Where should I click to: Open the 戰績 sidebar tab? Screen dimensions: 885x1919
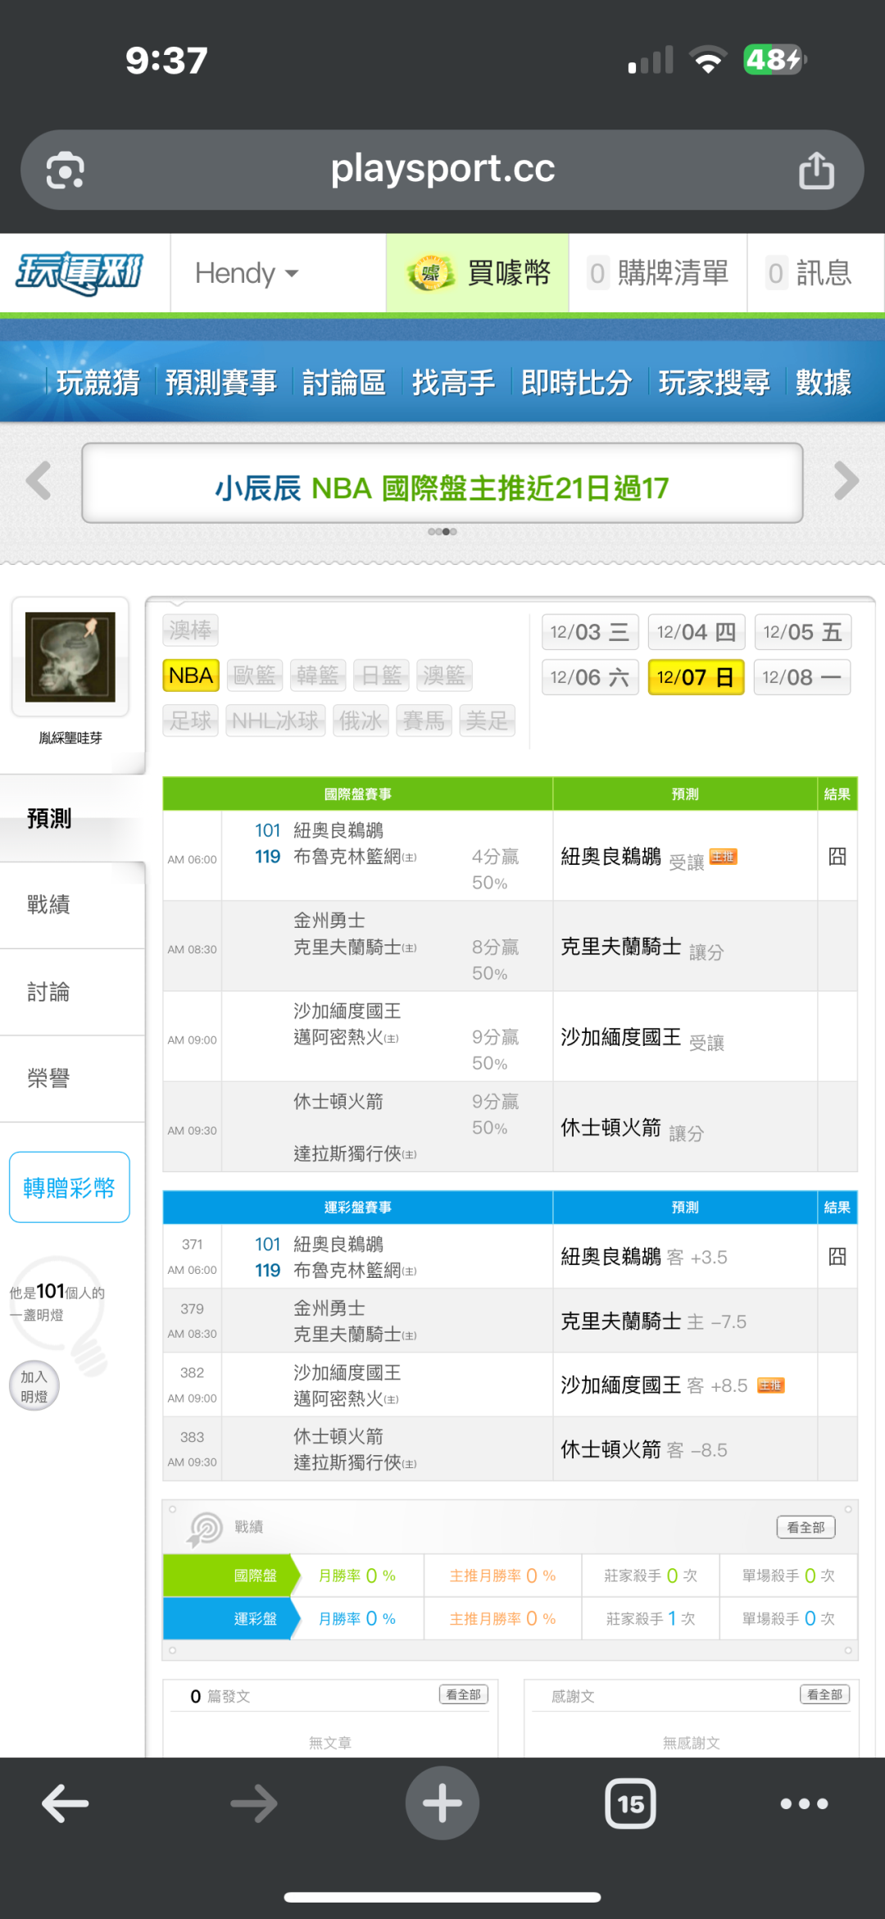tap(49, 905)
